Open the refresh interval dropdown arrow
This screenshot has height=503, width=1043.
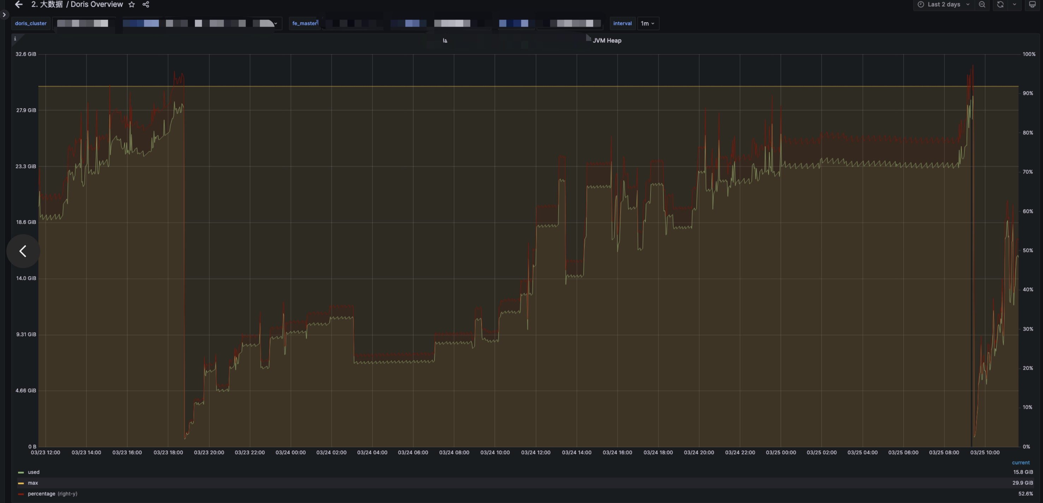point(1014,5)
